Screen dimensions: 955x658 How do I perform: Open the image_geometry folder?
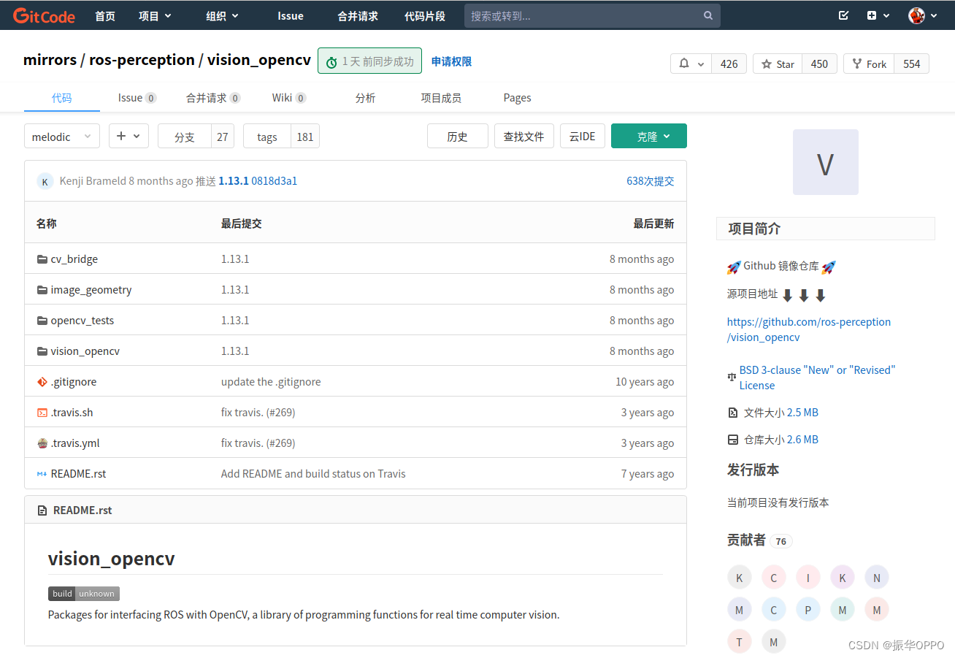[91, 289]
